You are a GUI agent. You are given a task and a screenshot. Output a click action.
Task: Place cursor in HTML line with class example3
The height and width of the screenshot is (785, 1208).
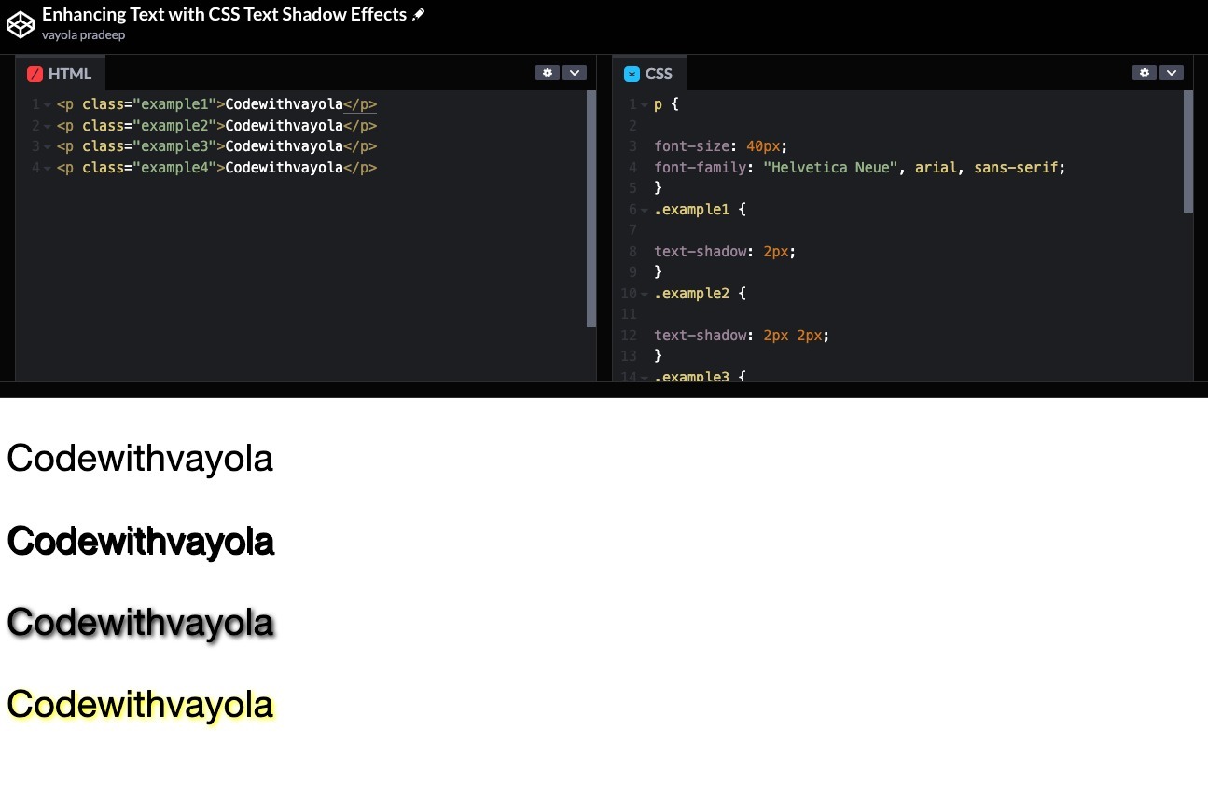pyautogui.click(x=216, y=146)
